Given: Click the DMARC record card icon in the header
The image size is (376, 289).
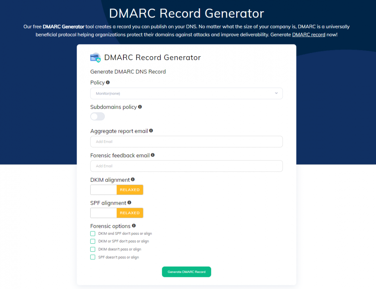Looking at the screenshot, I should pos(95,57).
